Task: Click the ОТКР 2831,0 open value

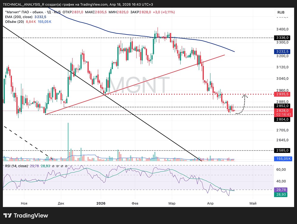Action: click(73, 12)
